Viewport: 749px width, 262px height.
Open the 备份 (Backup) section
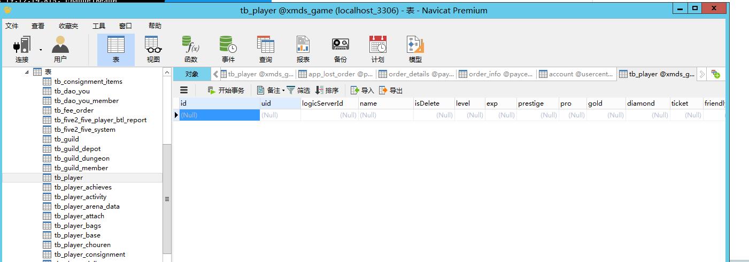point(340,49)
